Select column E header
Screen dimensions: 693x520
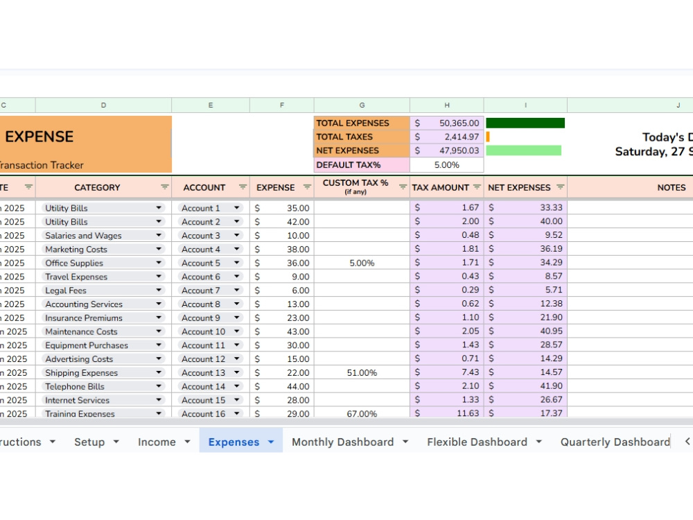coord(211,105)
